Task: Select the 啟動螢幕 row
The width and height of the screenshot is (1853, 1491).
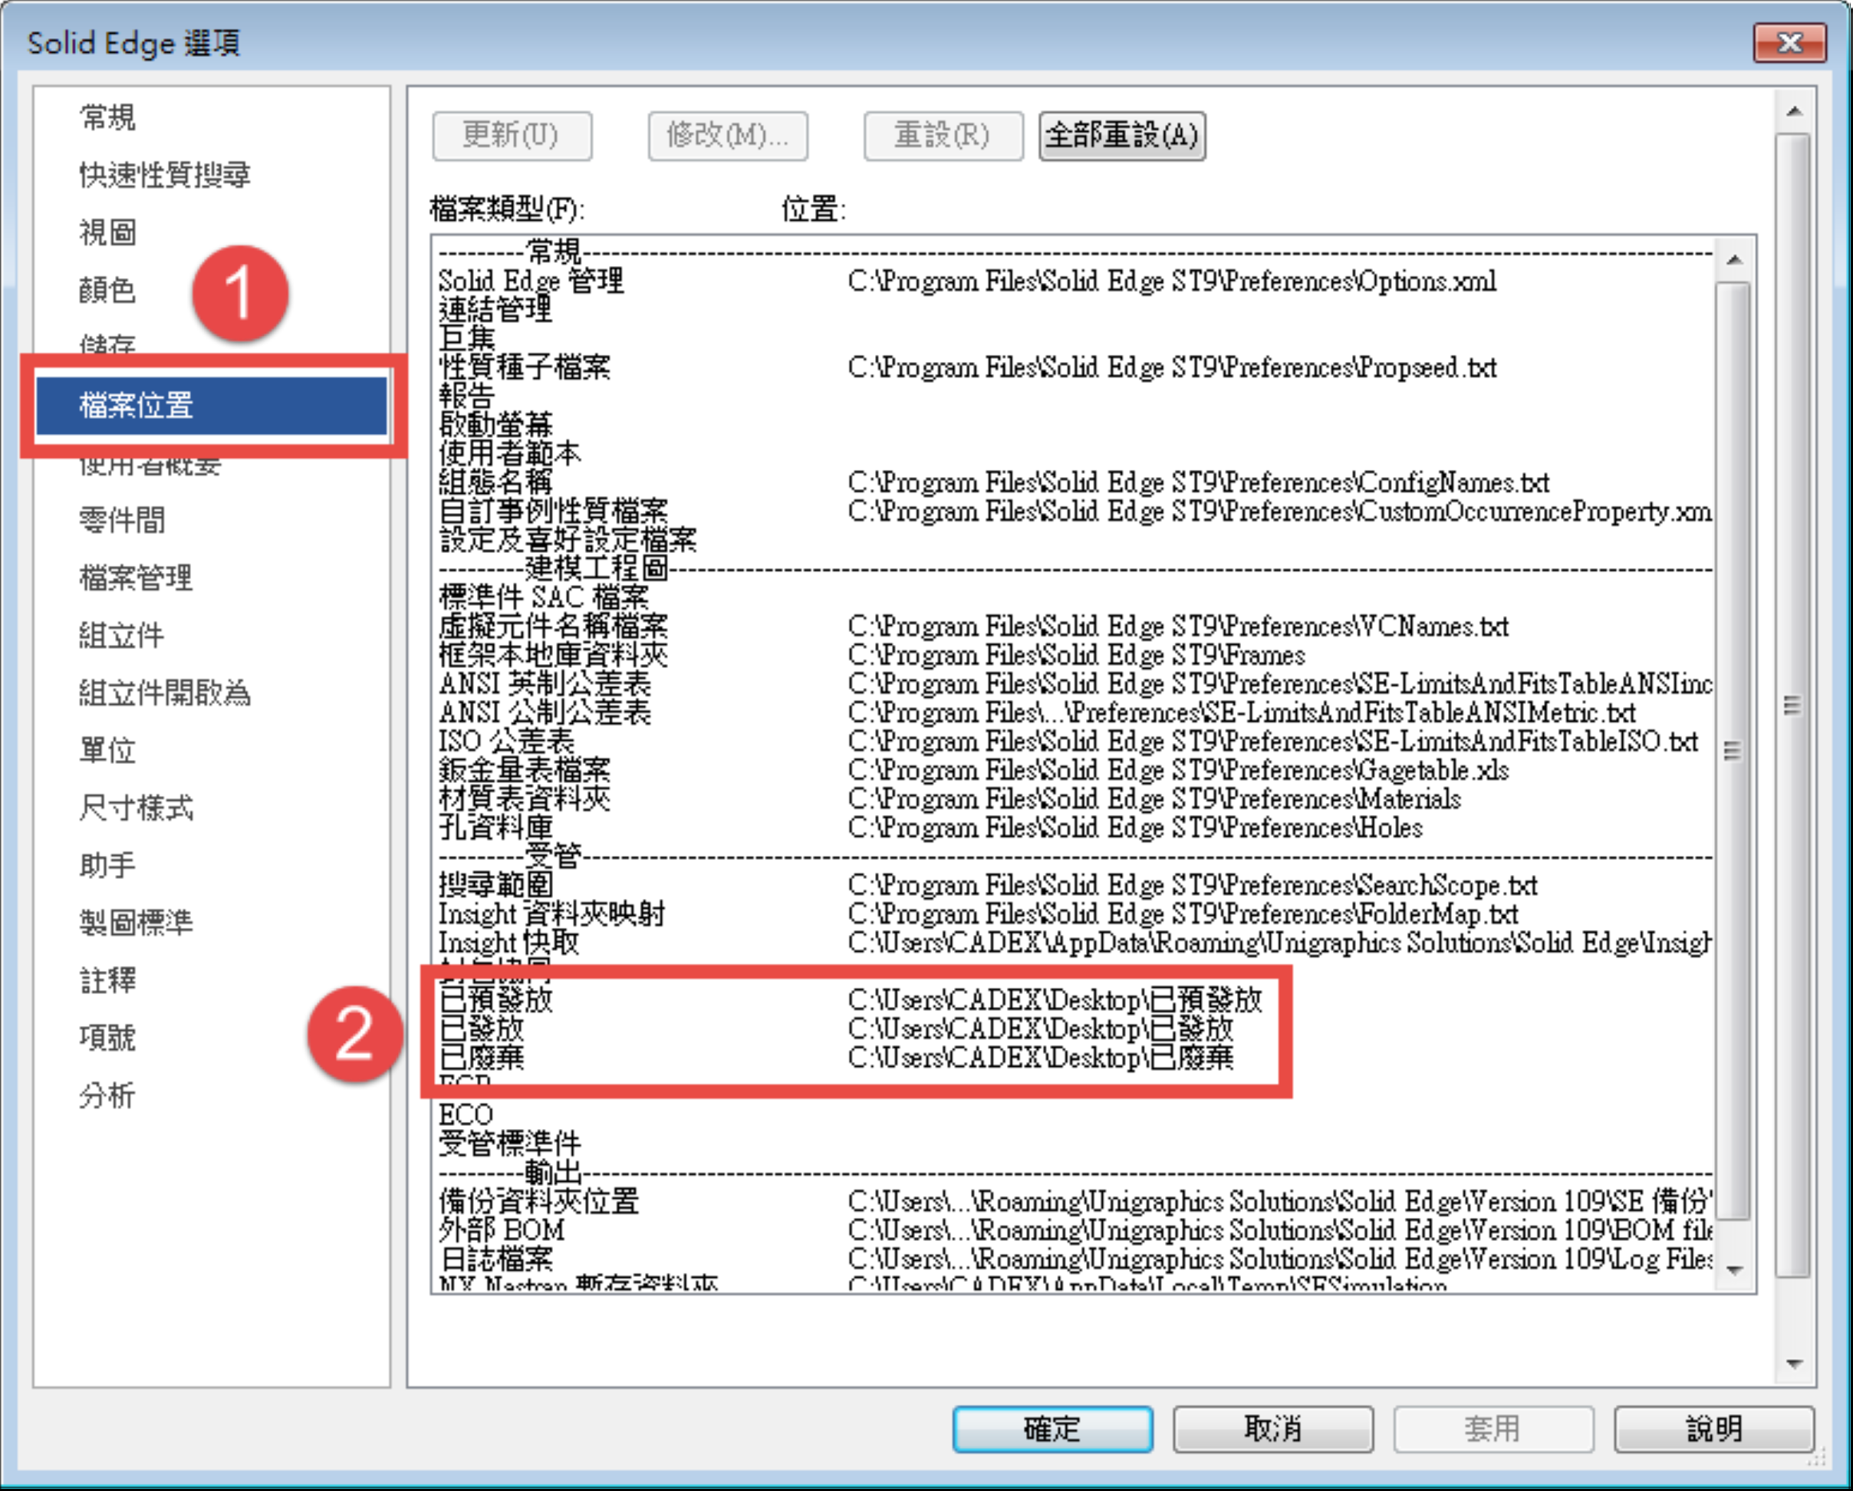Action: point(1075,425)
